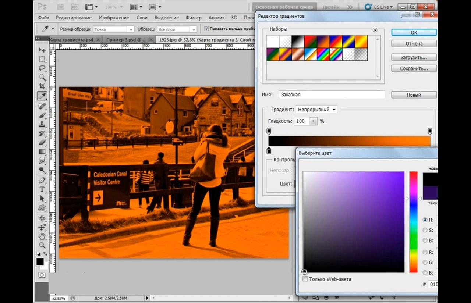
Task: Select the S radio button
Action: tap(425, 230)
